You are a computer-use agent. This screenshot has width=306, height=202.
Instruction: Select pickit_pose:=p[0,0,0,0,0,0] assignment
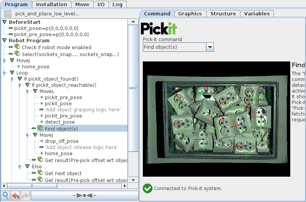point(46,28)
